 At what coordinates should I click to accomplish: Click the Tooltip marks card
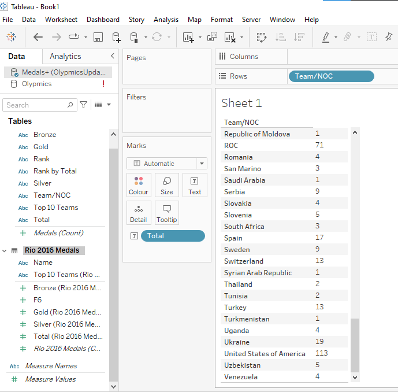click(167, 213)
